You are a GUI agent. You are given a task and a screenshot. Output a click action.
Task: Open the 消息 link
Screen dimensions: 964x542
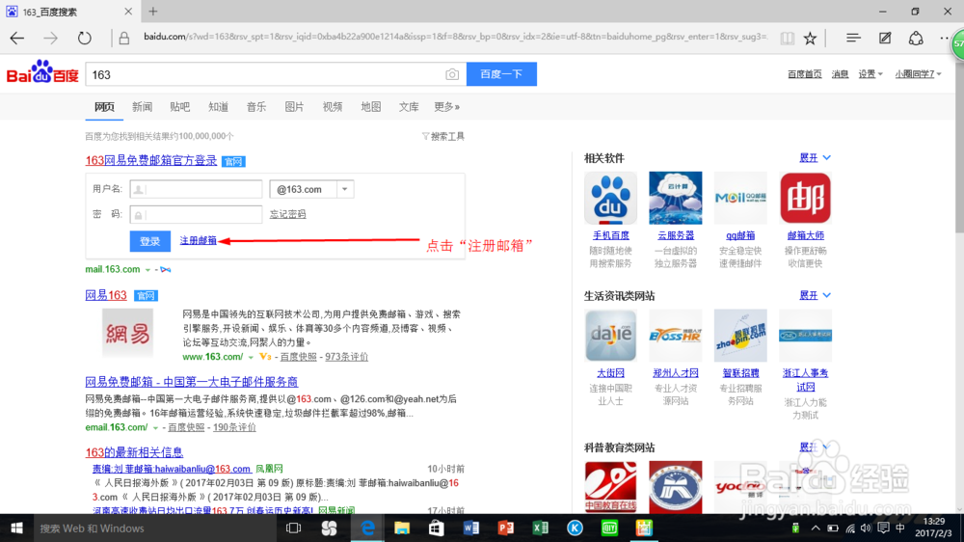(840, 74)
